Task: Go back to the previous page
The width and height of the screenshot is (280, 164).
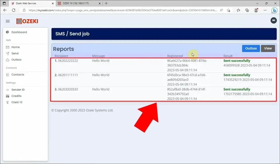Action: (x=5, y=10)
